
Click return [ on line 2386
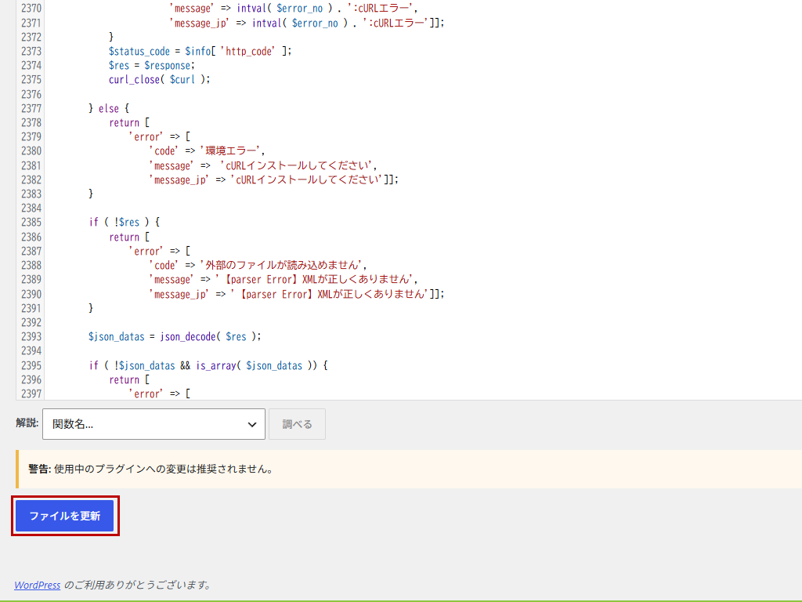coord(129,237)
